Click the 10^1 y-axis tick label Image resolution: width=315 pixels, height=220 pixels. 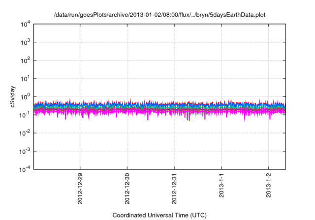26,79
